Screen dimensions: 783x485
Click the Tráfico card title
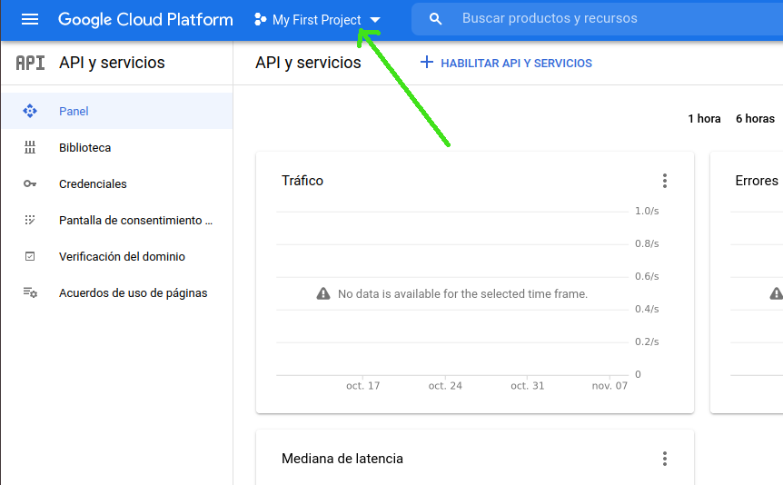coord(302,181)
